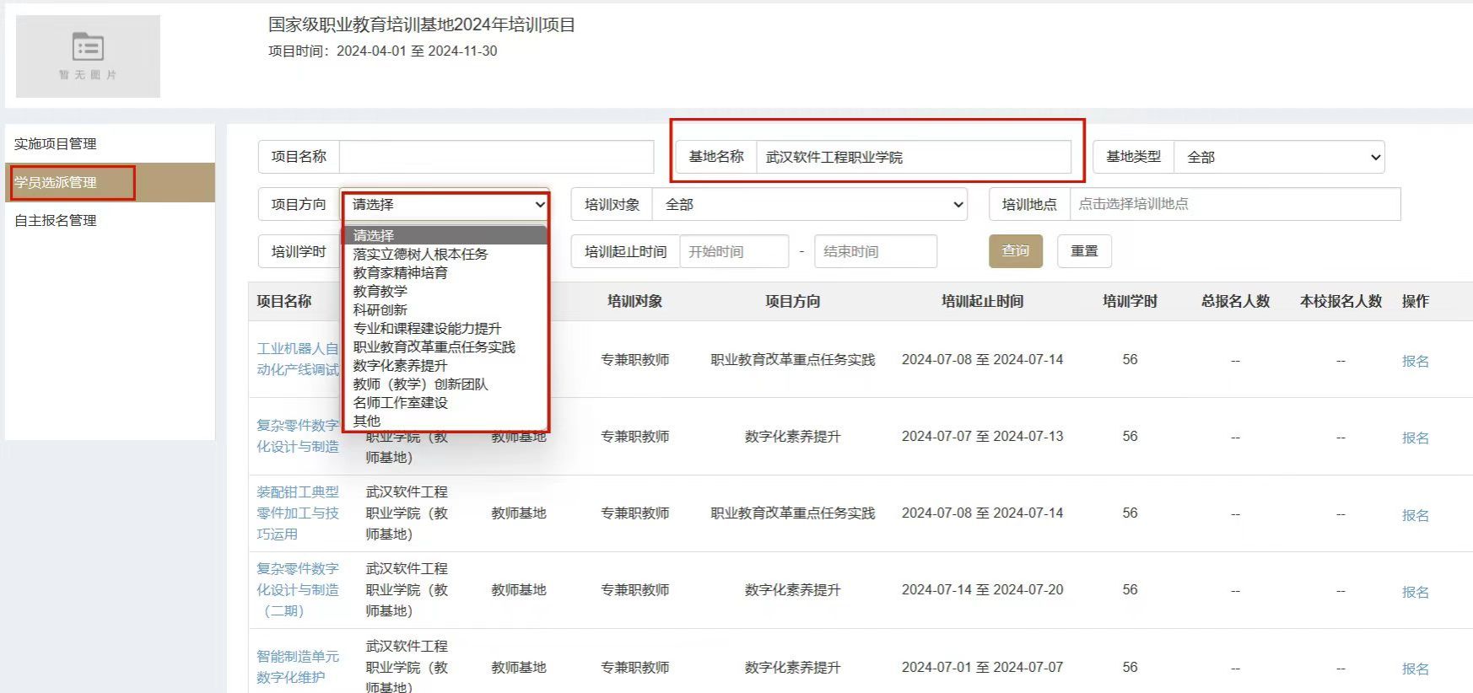Image resolution: width=1473 pixels, height=693 pixels.
Task: Open 自主报名管理 in the sidebar
Action: (x=56, y=221)
